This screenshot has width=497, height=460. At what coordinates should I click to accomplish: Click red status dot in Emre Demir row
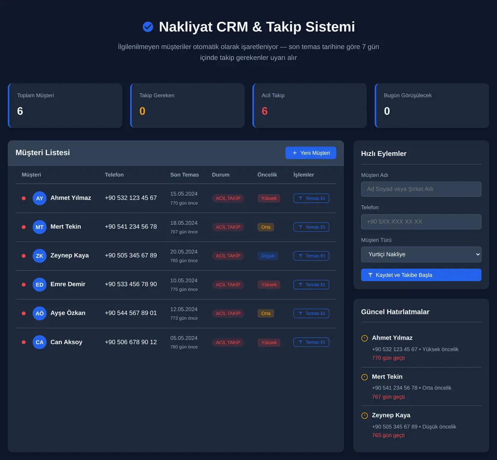tap(24, 285)
